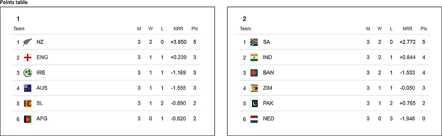Open the NZ team name link

coord(40,42)
